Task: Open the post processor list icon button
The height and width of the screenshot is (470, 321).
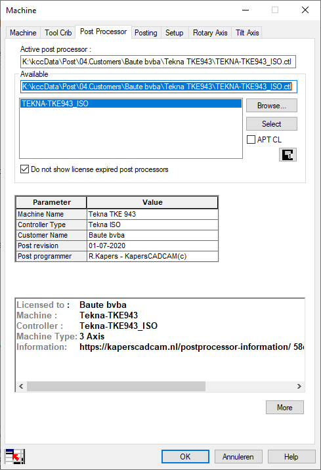Action: [288, 155]
